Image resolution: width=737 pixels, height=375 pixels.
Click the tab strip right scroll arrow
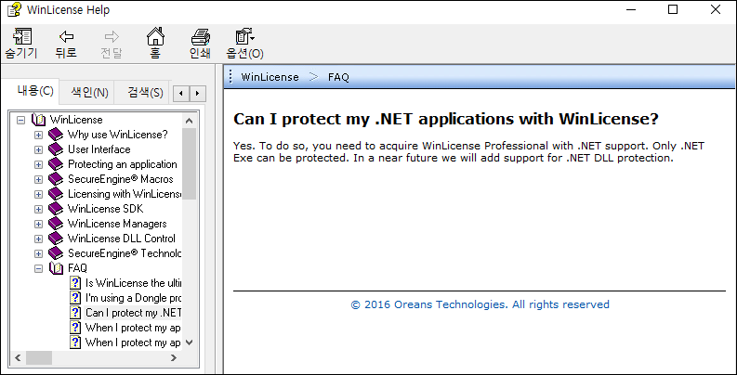tap(198, 94)
